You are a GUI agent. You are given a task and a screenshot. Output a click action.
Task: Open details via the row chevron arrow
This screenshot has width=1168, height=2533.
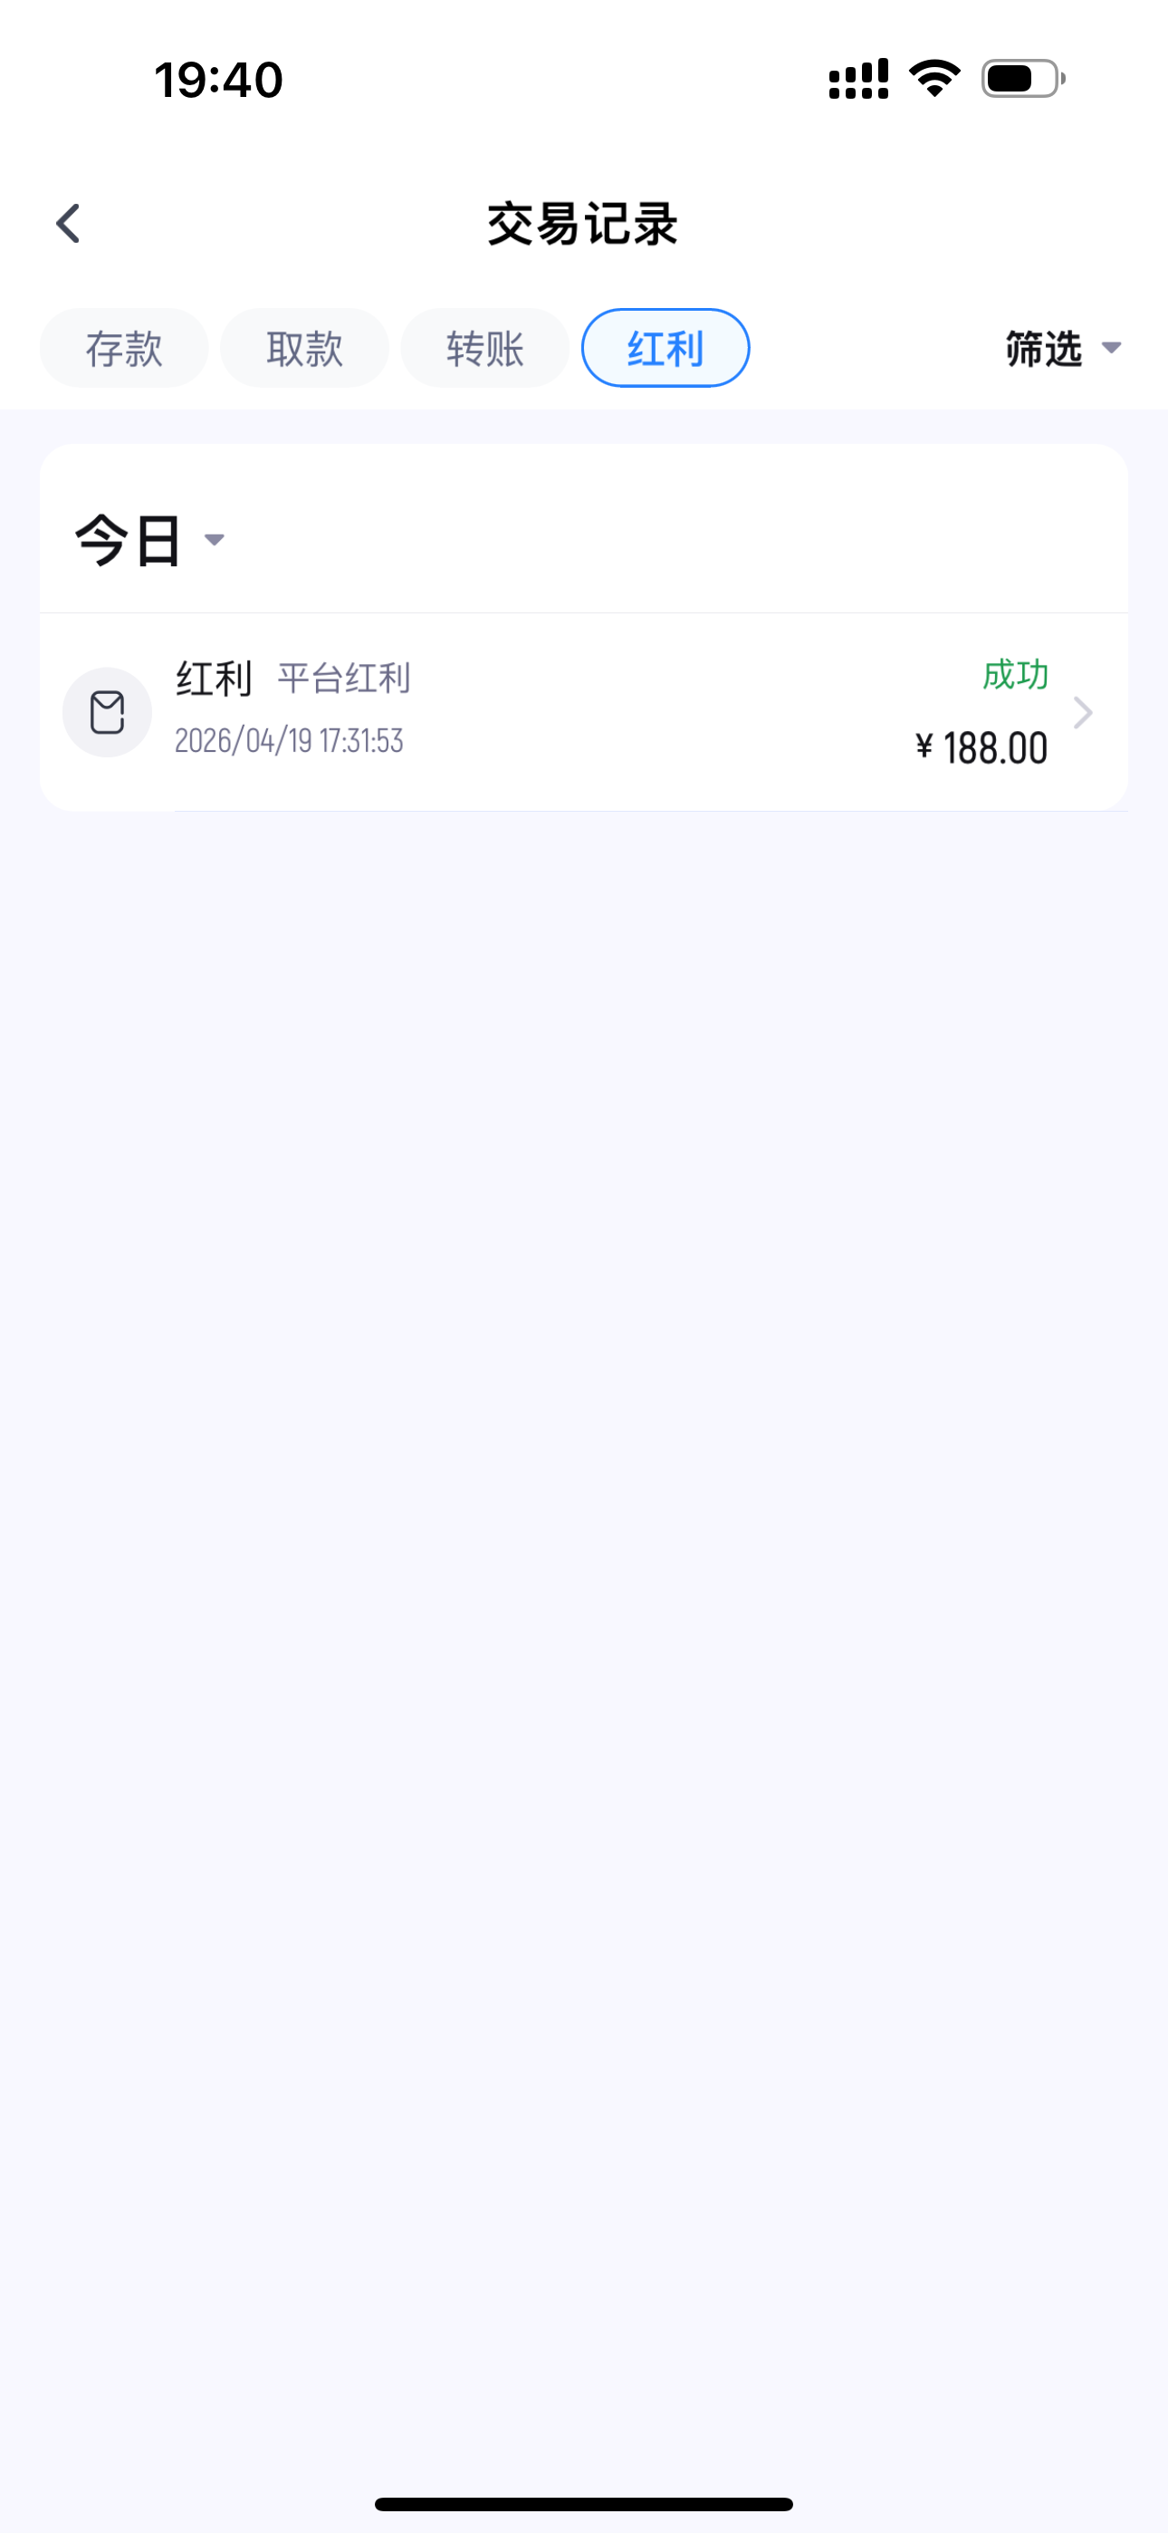coord(1083,712)
